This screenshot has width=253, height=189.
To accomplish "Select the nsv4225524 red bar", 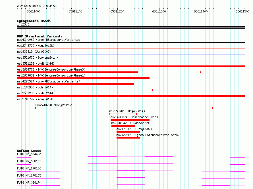I will click(x=75, y=84).
